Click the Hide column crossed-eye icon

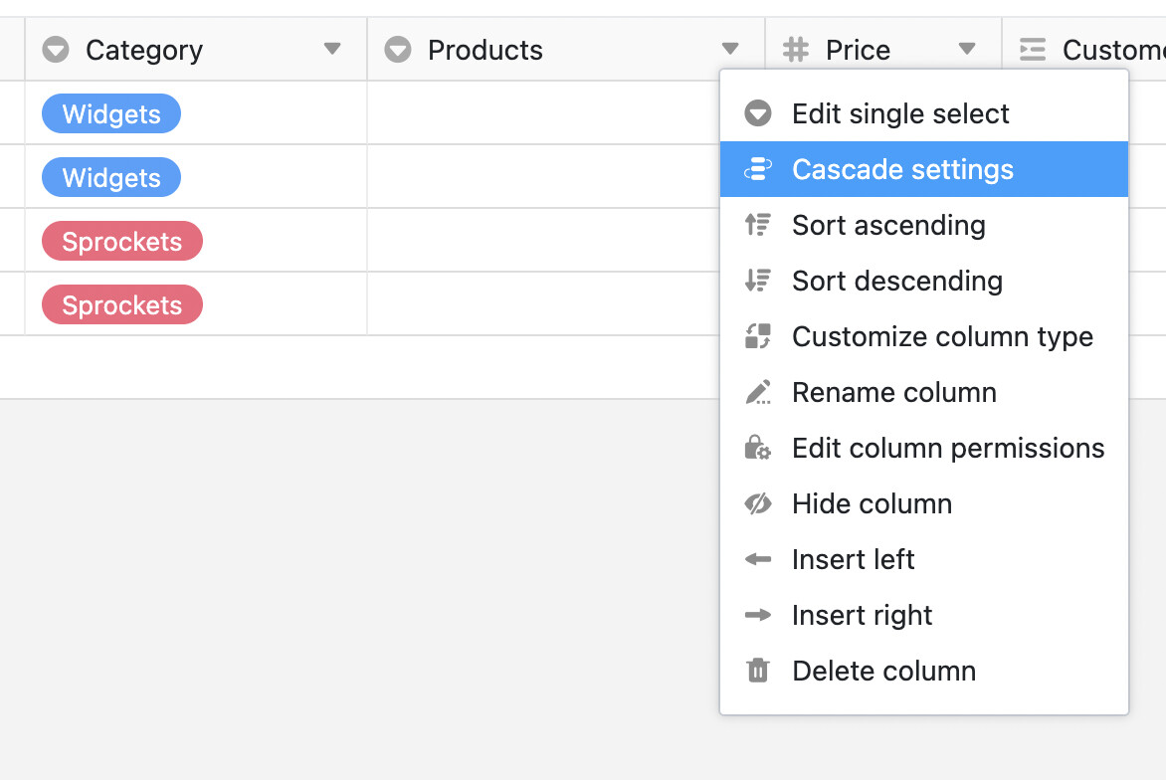(758, 504)
